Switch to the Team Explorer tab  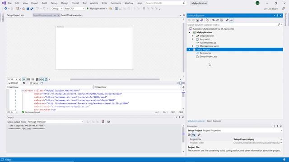[214, 121]
